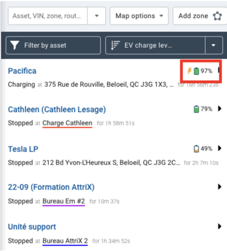
Task: Open the EV charge level sort dropdown arrow
Action: (x=214, y=46)
